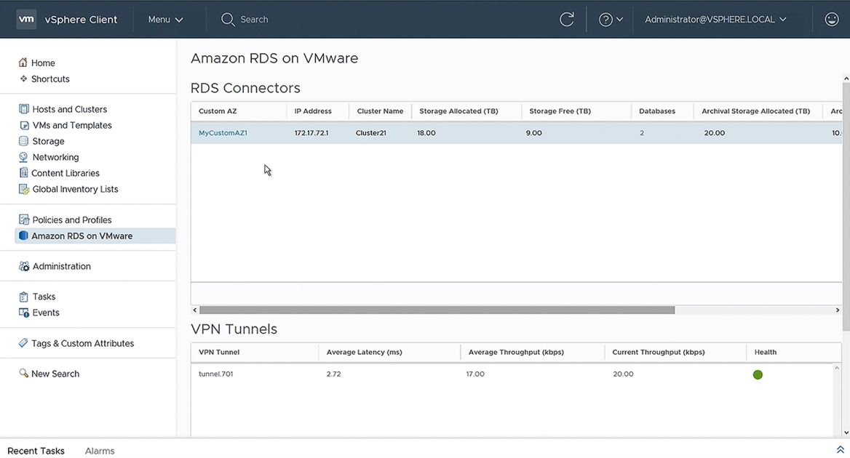Select the 172.17.72.1 IP address cell
Viewport: 850px width, 458px height.
point(311,132)
